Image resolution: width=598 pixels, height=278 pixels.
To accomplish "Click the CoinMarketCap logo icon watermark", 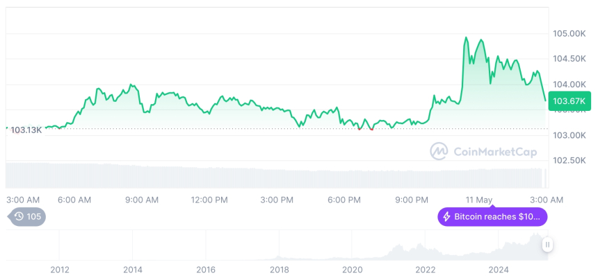I will [x=439, y=150].
